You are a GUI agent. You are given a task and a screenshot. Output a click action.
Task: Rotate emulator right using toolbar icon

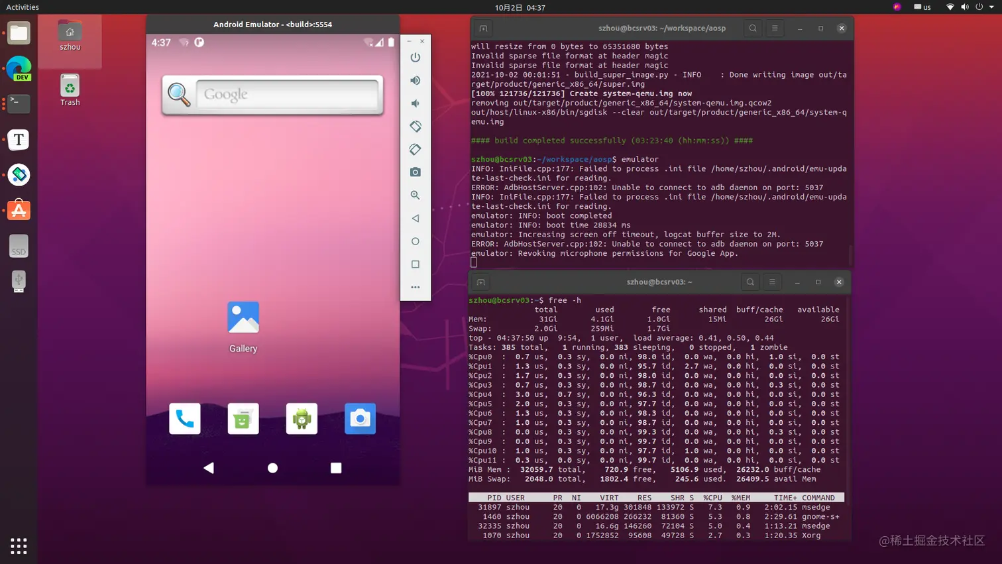coord(416,149)
